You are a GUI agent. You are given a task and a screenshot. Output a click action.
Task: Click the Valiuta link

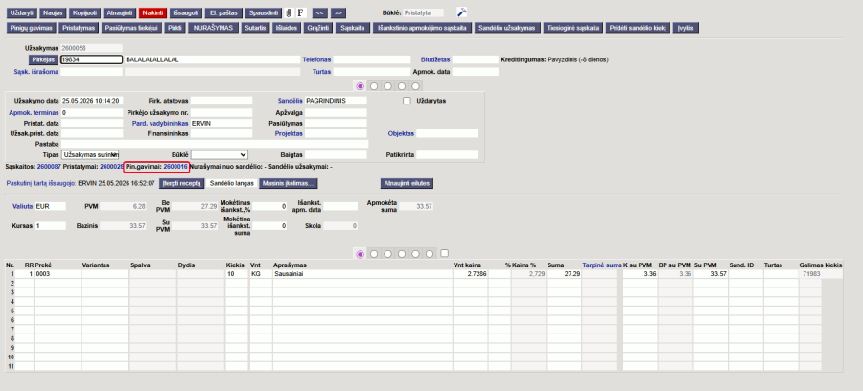[x=23, y=206]
